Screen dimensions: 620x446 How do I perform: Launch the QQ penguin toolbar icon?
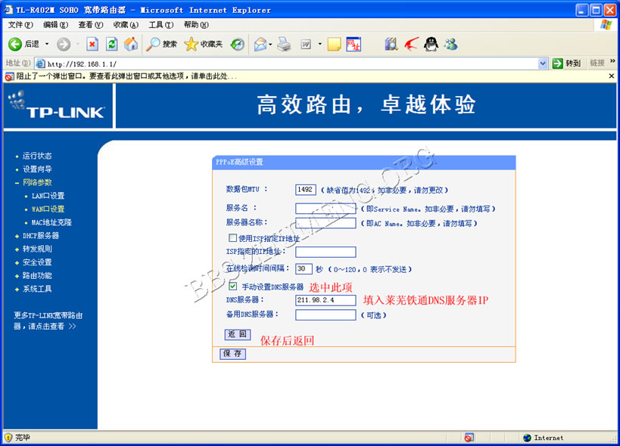(x=431, y=44)
